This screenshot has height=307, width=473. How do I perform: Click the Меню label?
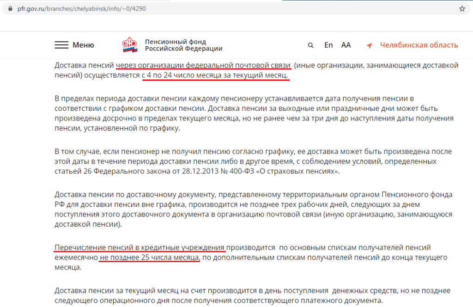83,45
